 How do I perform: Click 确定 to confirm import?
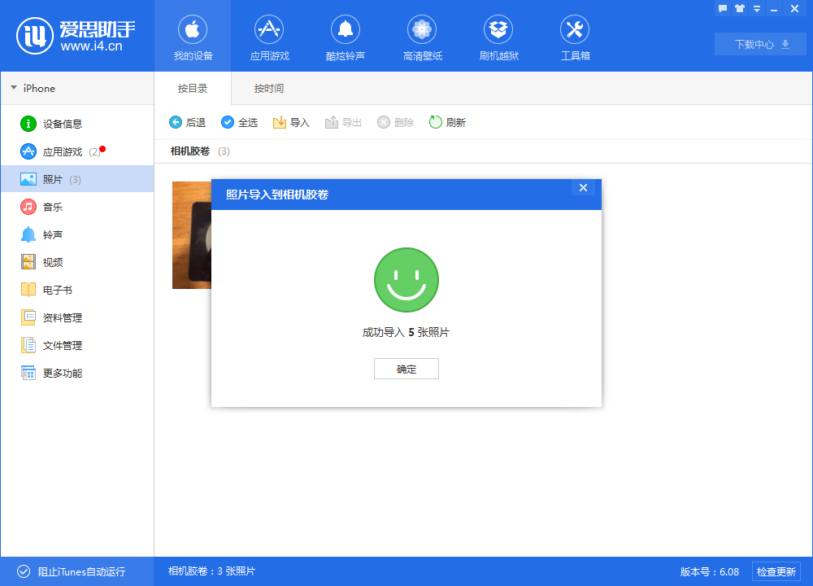406,369
